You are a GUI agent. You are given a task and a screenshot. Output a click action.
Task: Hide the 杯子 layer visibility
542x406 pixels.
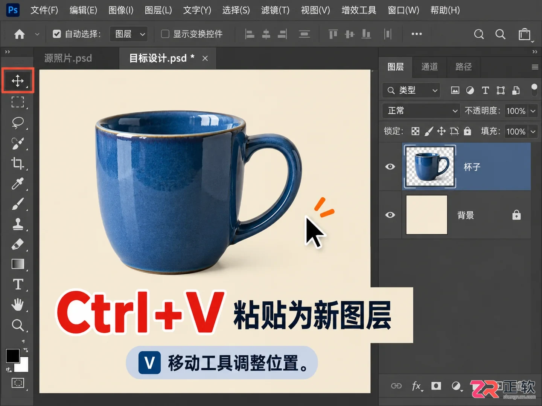coord(390,167)
